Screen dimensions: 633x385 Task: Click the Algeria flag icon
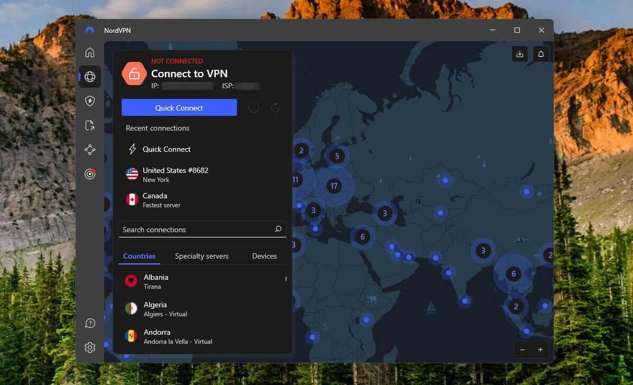pyautogui.click(x=131, y=308)
